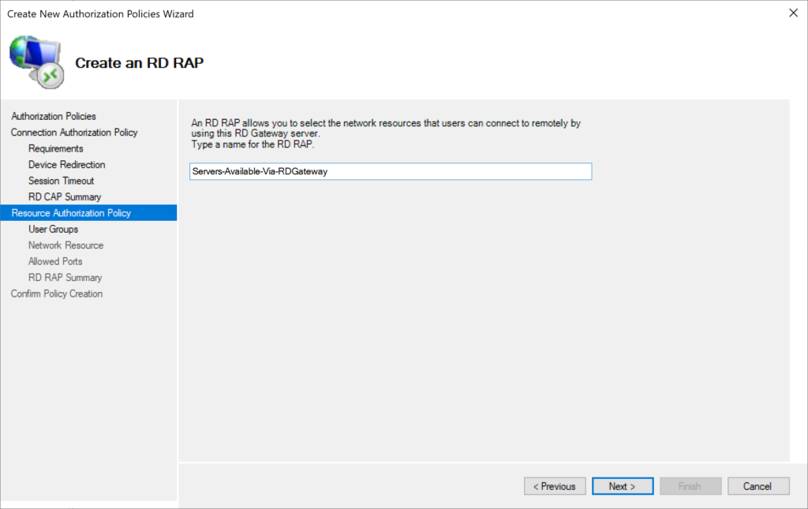Click inside the RD RAP name field
The width and height of the screenshot is (808, 509).
coord(390,171)
